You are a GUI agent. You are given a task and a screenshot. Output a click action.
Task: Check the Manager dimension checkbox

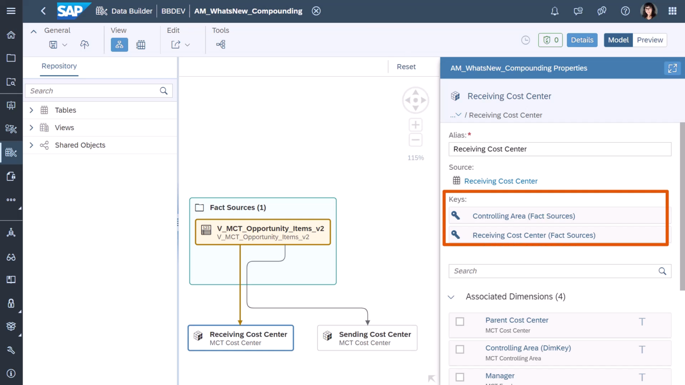tap(460, 377)
